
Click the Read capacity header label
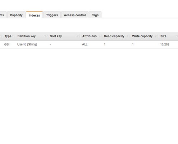[x=114, y=36]
